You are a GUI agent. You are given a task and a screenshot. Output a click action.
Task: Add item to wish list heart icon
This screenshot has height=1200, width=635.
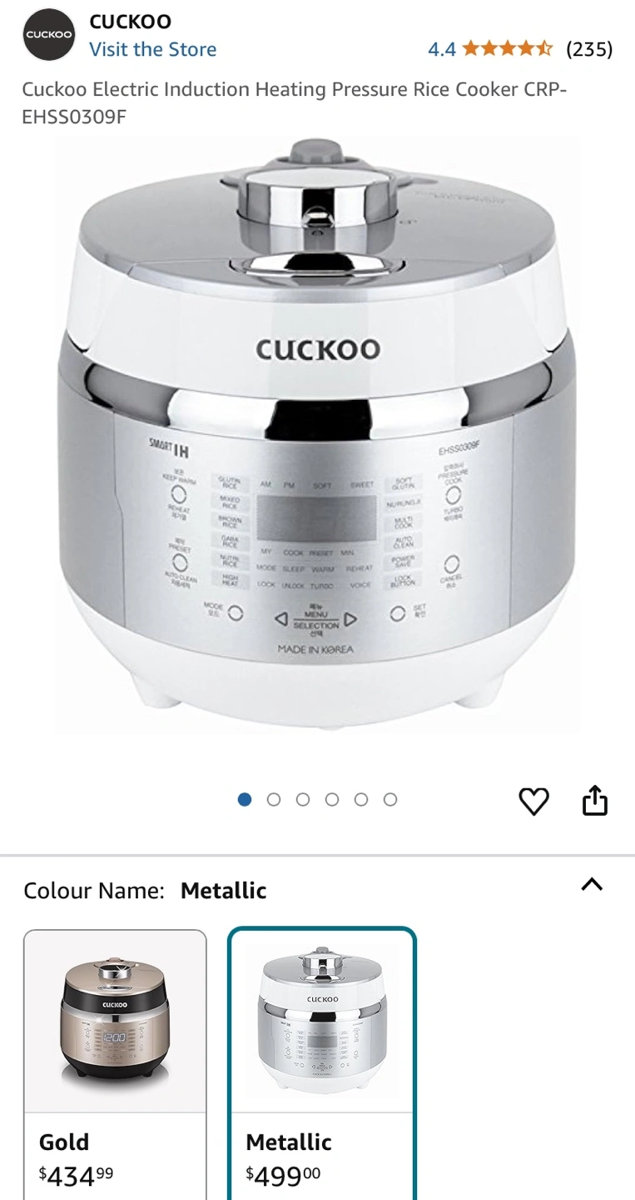point(533,801)
